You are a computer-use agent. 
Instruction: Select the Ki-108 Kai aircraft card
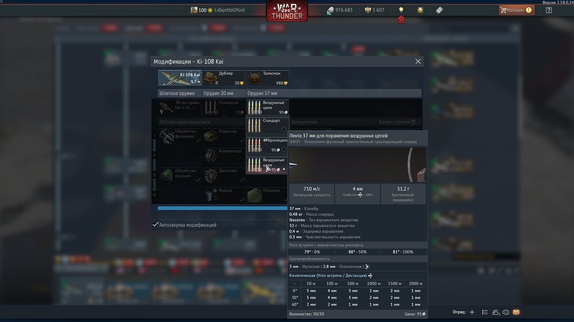[180, 78]
